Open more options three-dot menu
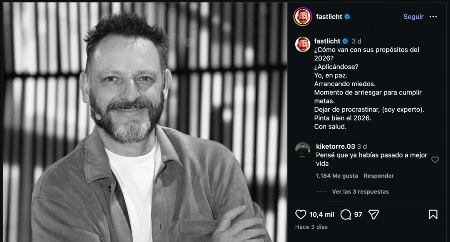The width and height of the screenshot is (450, 242). (x=433, y=17)
